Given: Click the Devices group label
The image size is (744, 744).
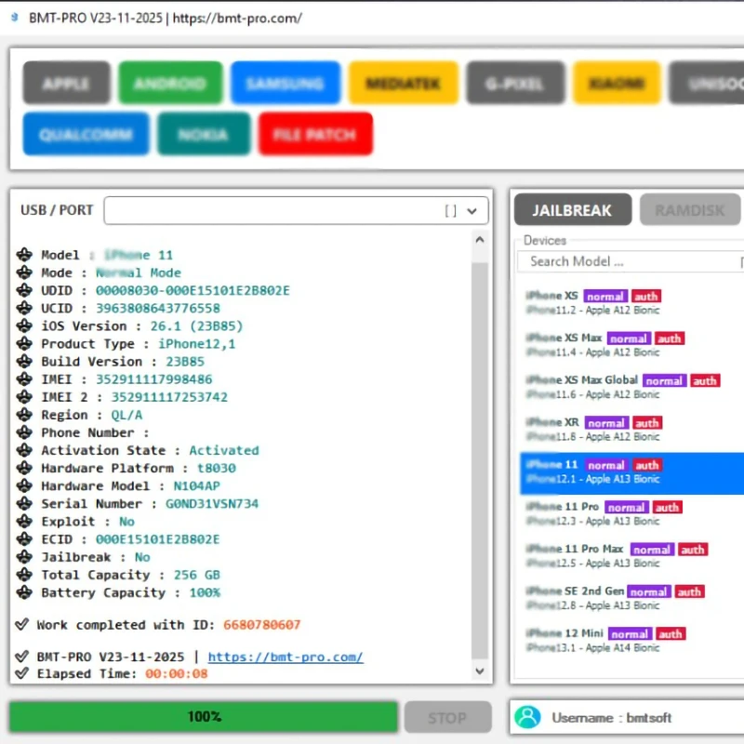Looking at the screenshot, I should [x=545, y=241].
